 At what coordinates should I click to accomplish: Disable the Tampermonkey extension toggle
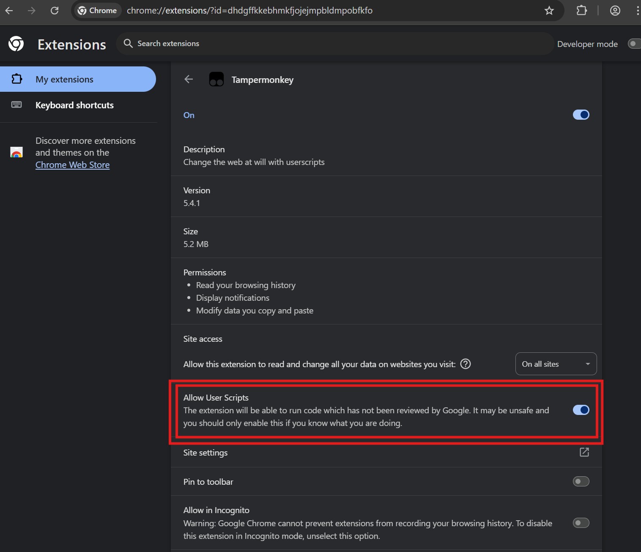tap(581, 115)
